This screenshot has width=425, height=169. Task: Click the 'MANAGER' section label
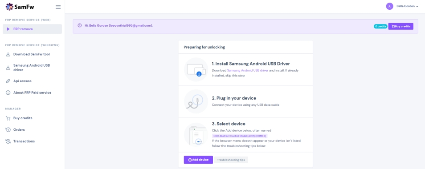tap(13, 109)
